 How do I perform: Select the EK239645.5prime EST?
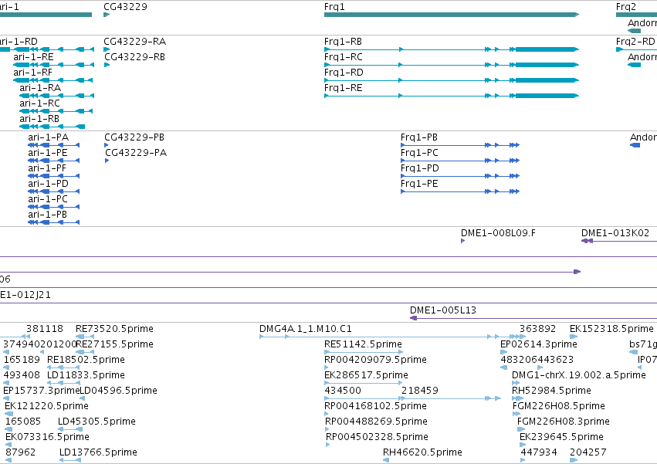coord(523,445)
